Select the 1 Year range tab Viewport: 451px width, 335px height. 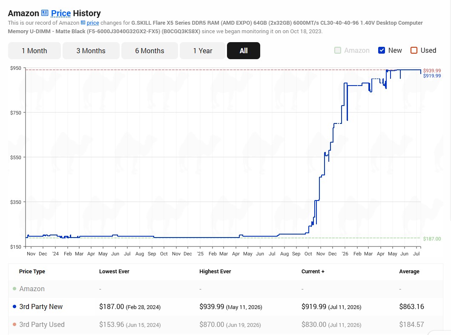[x=202, y=51]
